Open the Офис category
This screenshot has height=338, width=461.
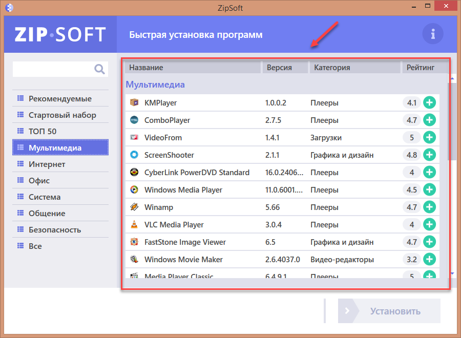(60, 180)
